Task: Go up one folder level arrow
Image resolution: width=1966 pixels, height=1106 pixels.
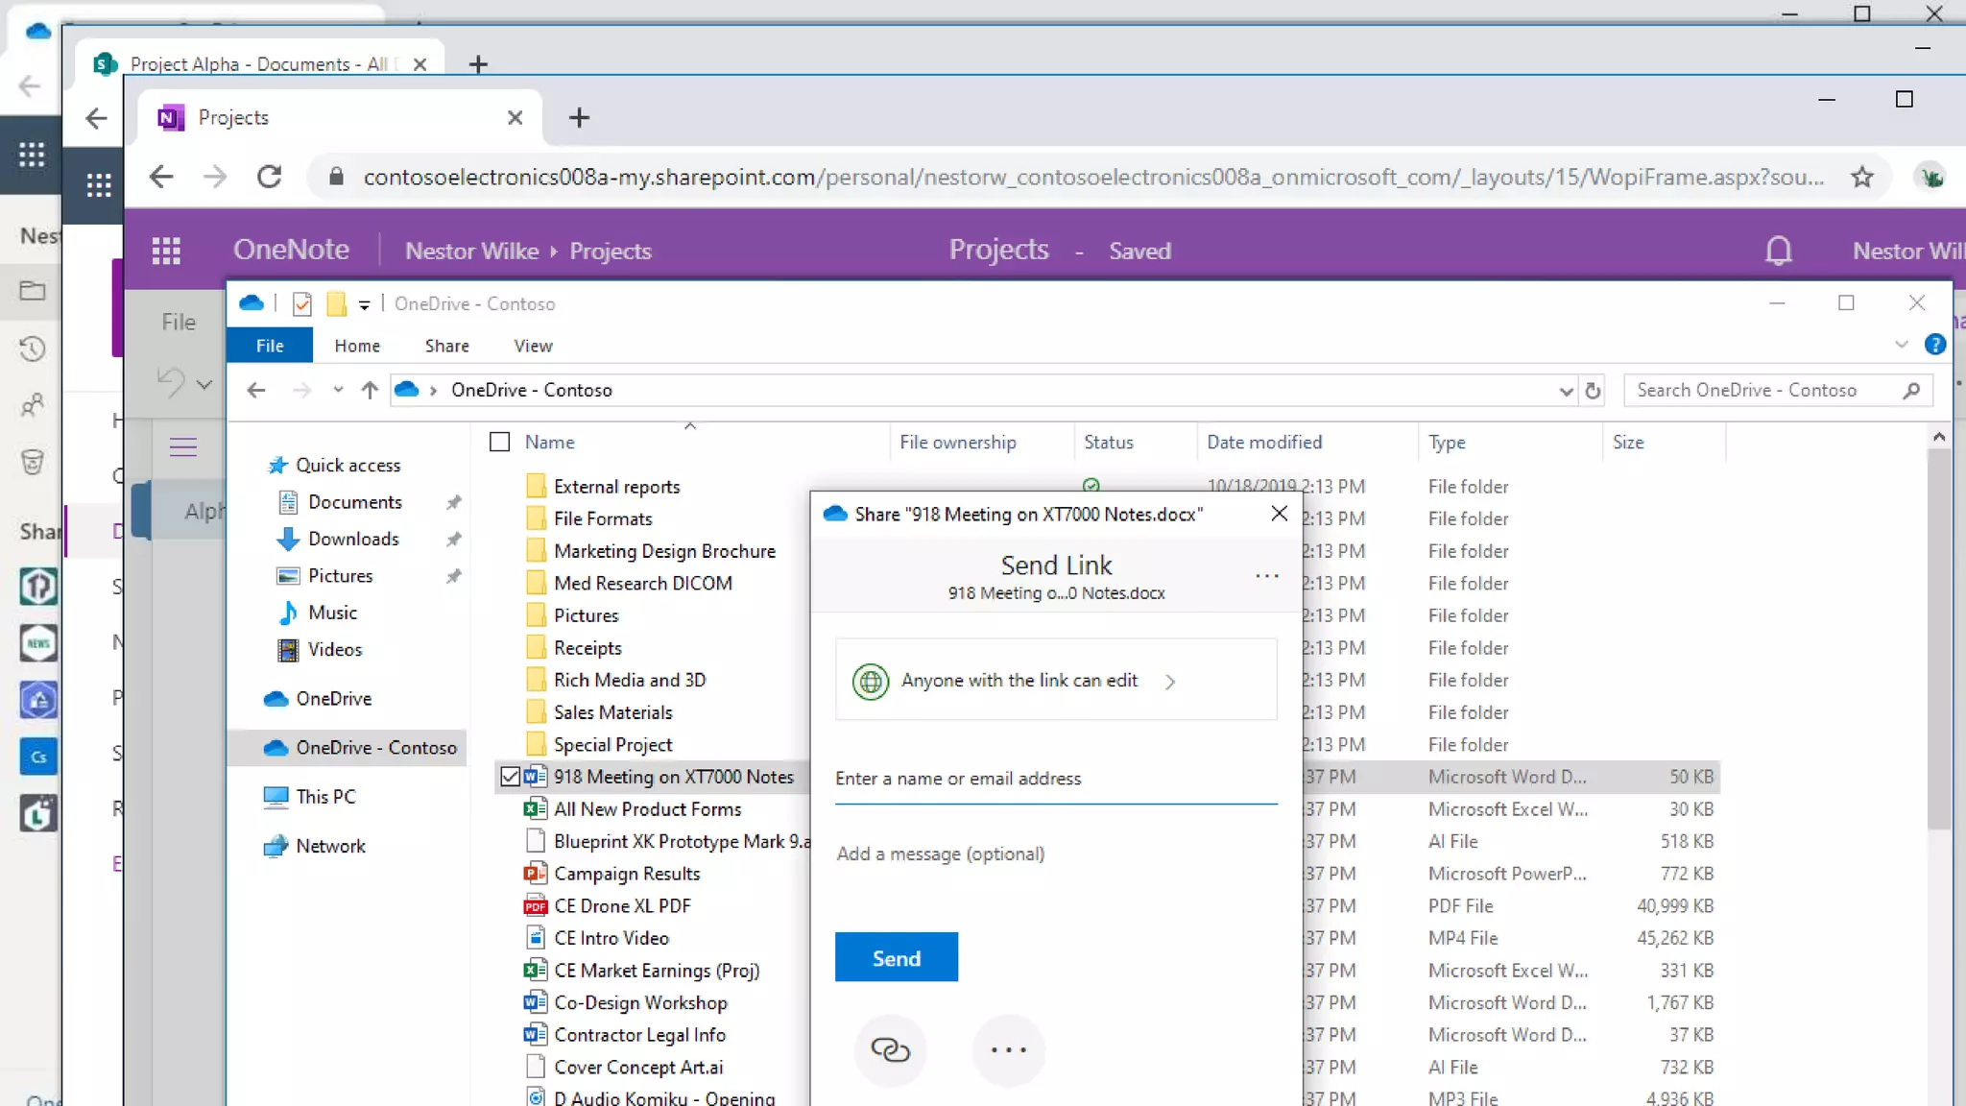Action: [370, 390]
